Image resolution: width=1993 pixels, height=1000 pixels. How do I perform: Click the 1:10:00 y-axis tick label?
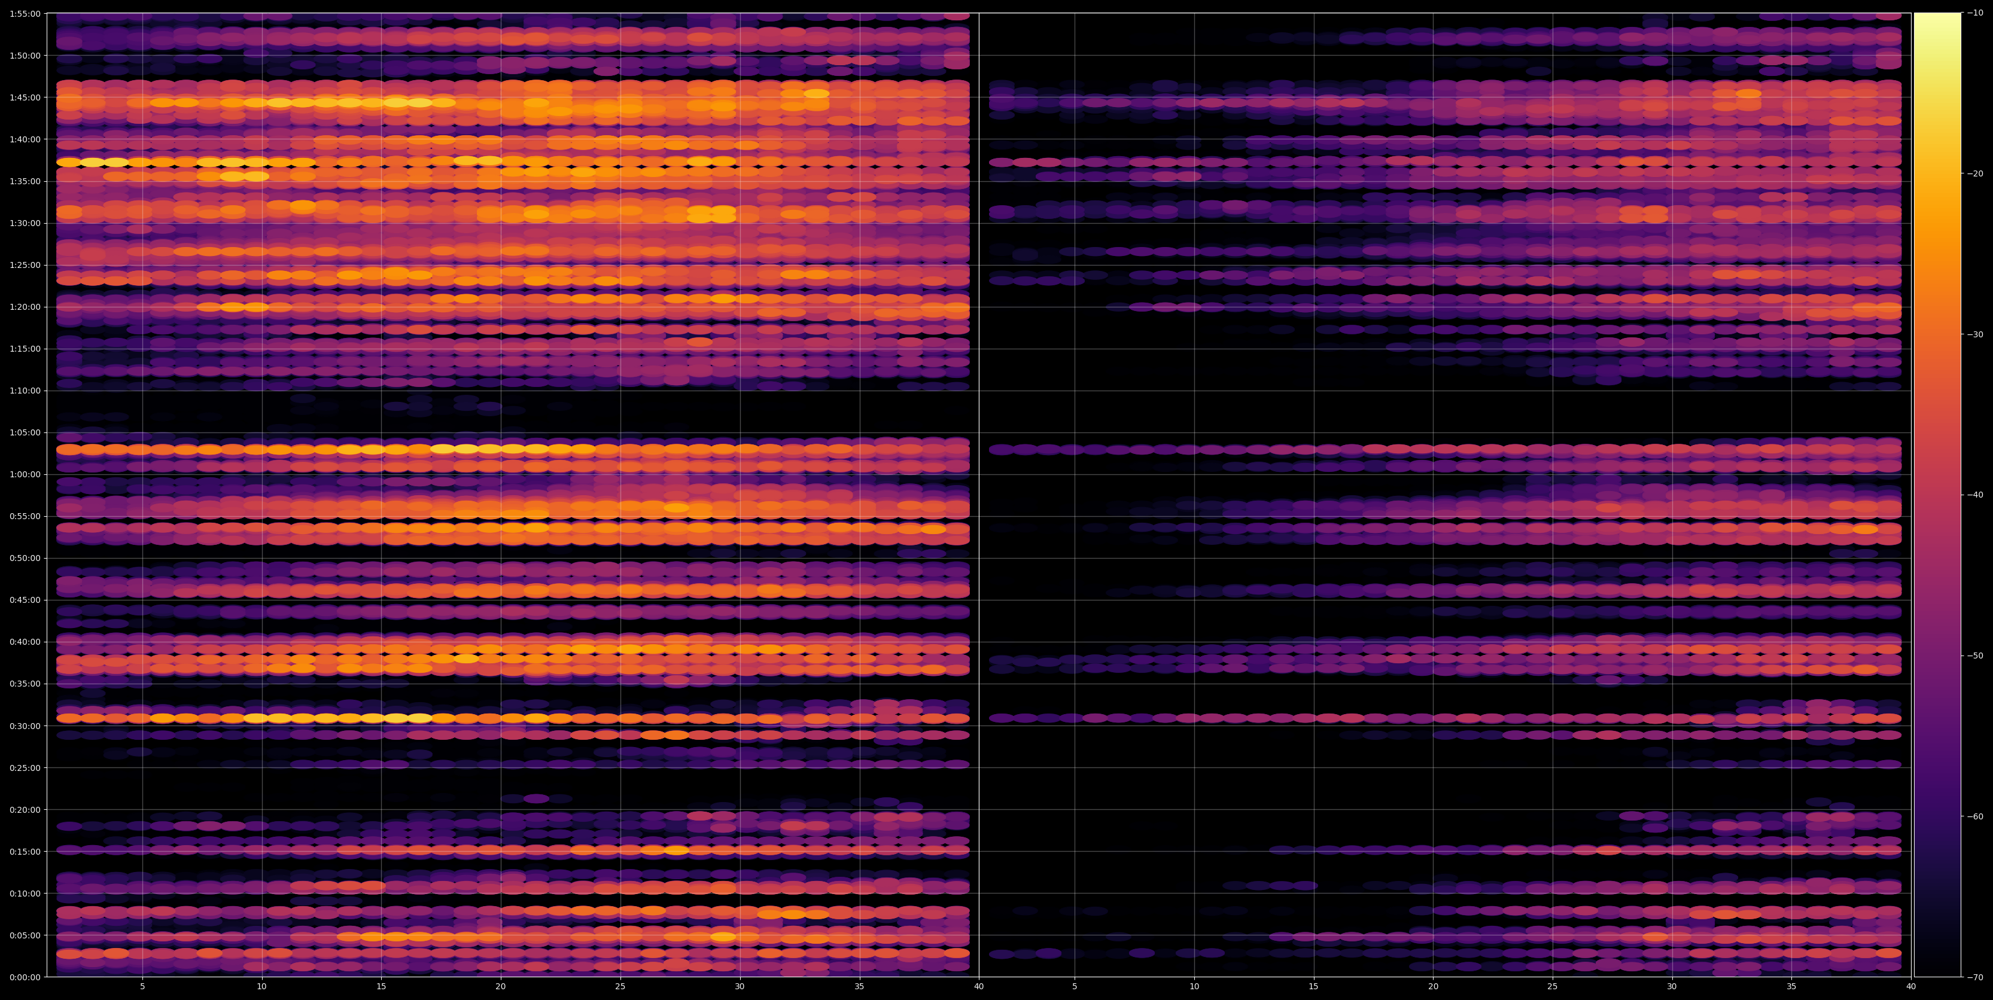click(26, 391)
